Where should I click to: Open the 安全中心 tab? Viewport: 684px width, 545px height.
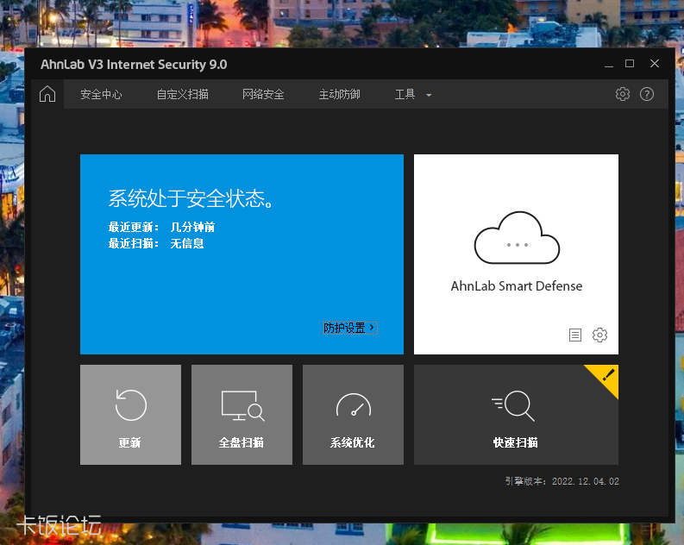pos(101,94)
